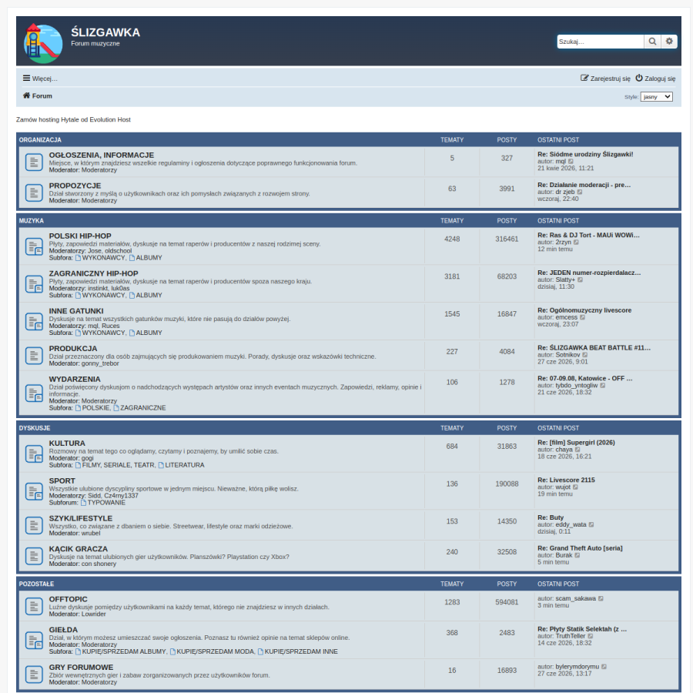Click in the Szukaj search field
This screenshot has width=693, height=693.
[600, 42]
